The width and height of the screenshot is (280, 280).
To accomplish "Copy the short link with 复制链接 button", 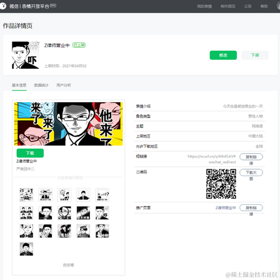I will tap(251, 157).
